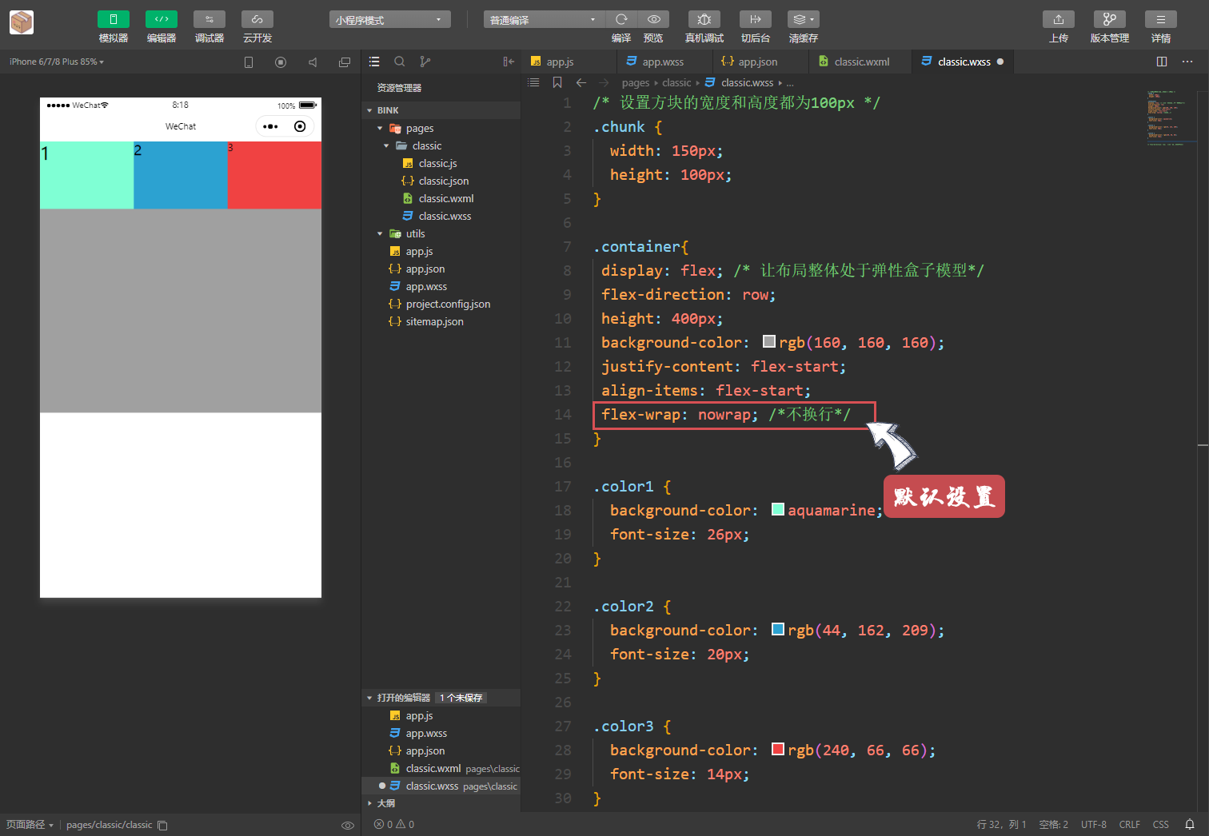1209x836 pixels.
Task: Open version management (版本管理)
Action: [1109, 19]
